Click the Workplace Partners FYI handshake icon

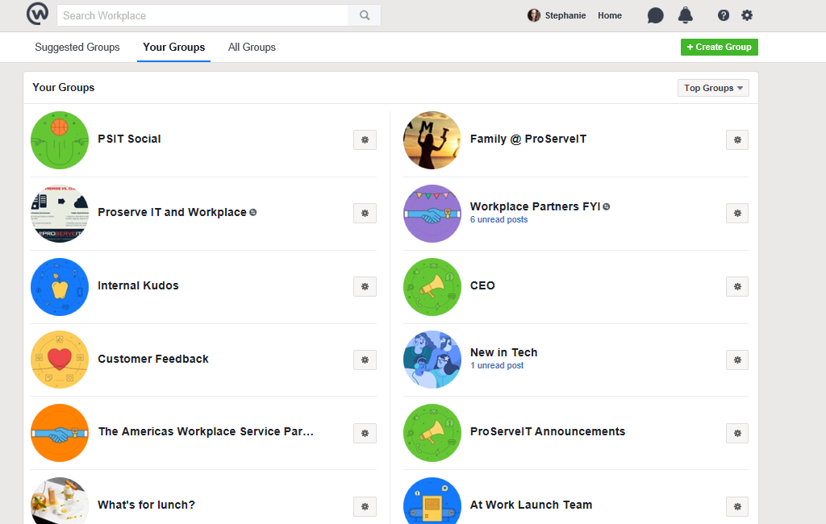(x=432, y=214)
